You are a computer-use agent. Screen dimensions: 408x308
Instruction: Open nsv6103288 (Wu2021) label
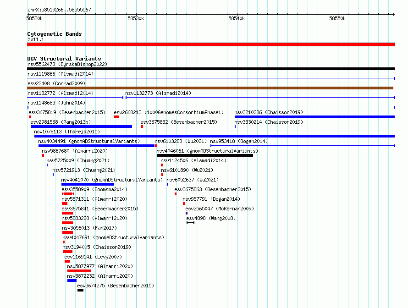coord(181,141)
